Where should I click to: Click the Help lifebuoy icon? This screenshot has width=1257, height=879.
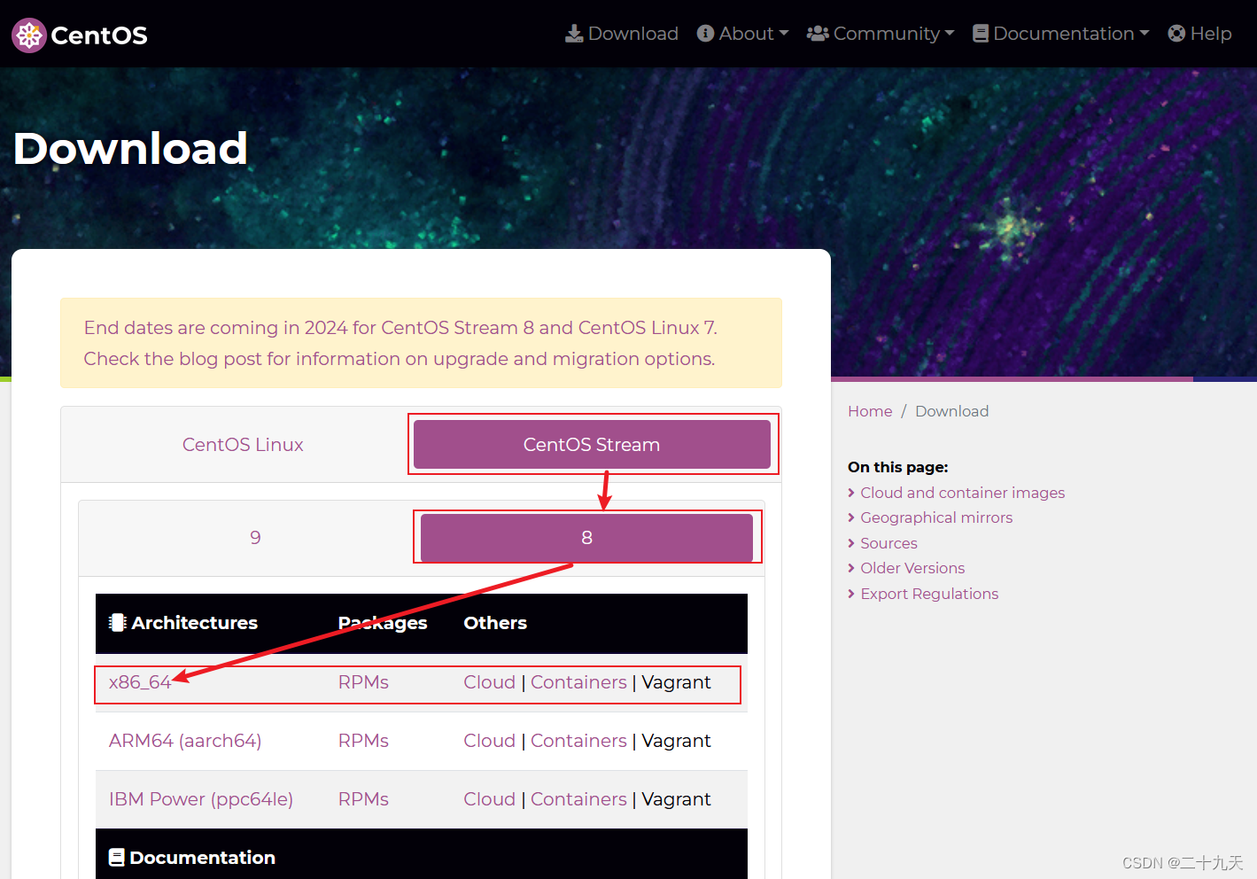coord(1176,34)
